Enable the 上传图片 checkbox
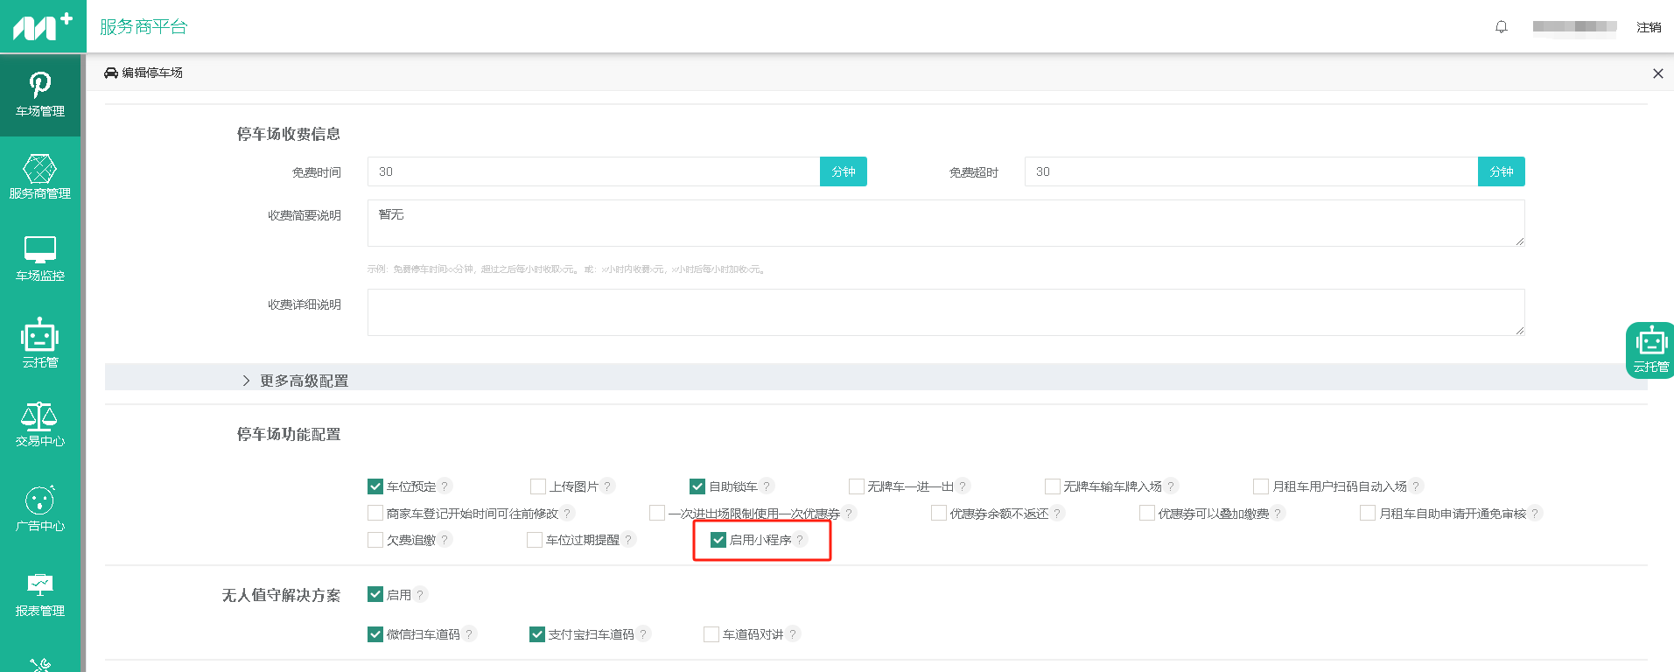This screenshot has width=1674, height=672. tap(538, 486)
